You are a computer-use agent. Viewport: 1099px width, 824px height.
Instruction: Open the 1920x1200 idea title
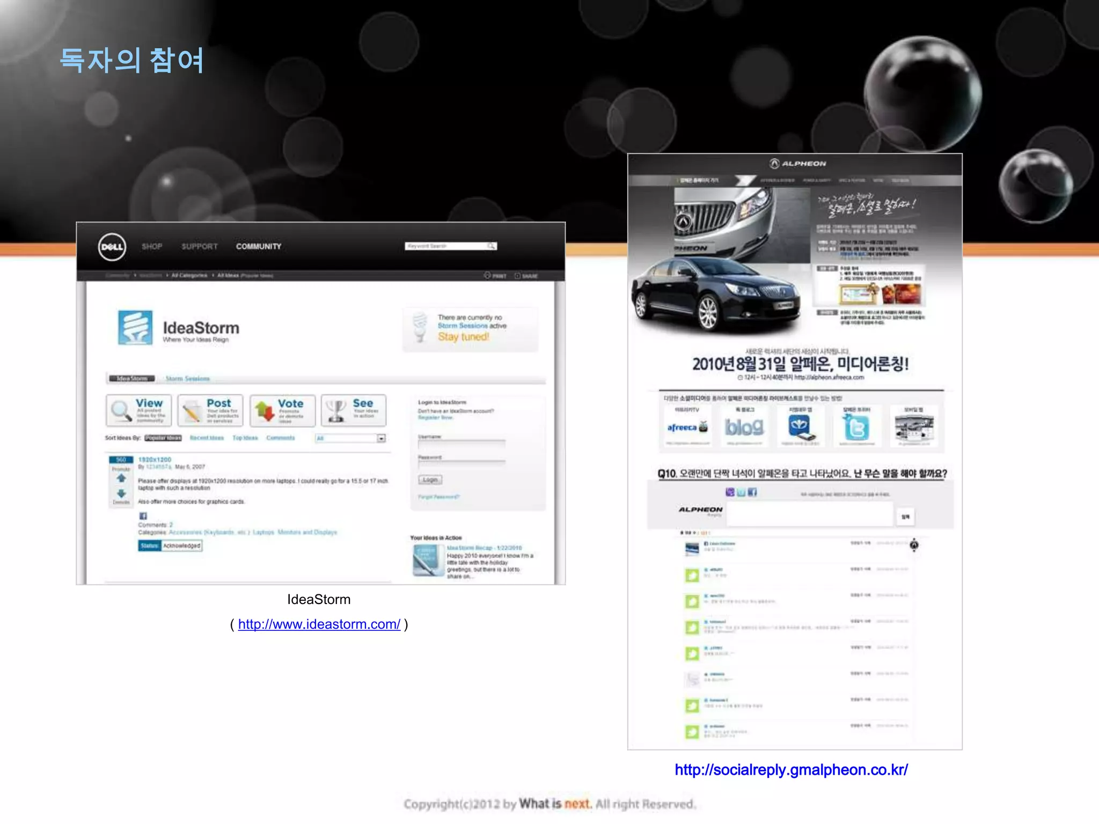coord(155,460)
